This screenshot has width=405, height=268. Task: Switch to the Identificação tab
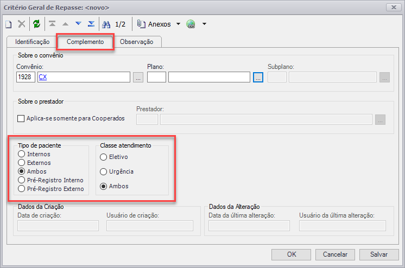click(x=32, y=42)
